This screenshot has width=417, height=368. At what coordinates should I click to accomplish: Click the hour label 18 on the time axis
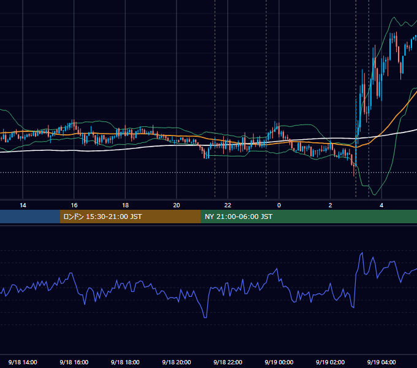[x=125, y=205]
